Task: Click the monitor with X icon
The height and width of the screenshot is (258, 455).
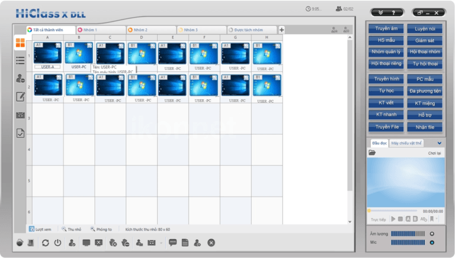Action: point(99,243)
